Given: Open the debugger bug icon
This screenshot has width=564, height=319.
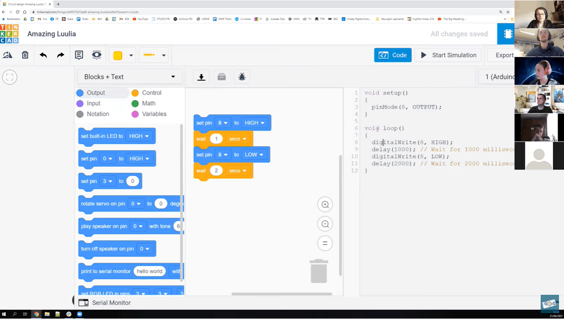Looking at the screenshot, I should point(242,77).
